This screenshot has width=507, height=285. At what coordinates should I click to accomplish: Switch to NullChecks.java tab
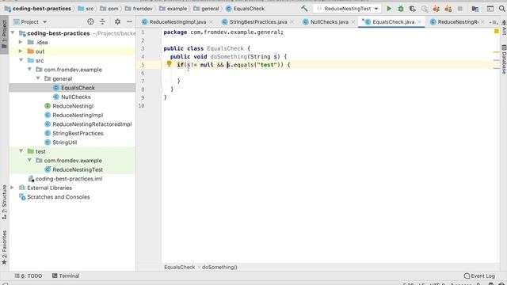coord(329,22)
